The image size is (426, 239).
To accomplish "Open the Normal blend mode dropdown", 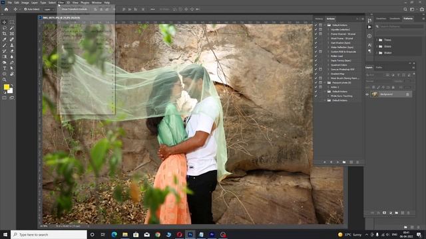I will (x=379, y=81).
